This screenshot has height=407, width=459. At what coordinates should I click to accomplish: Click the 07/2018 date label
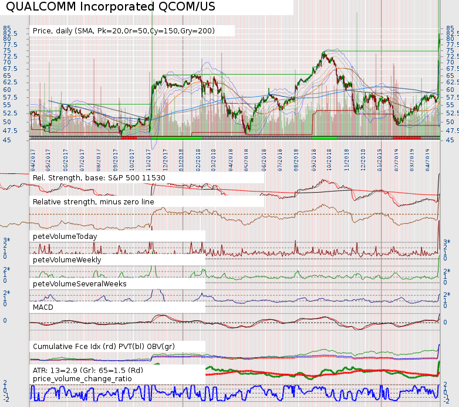point(280,160)
